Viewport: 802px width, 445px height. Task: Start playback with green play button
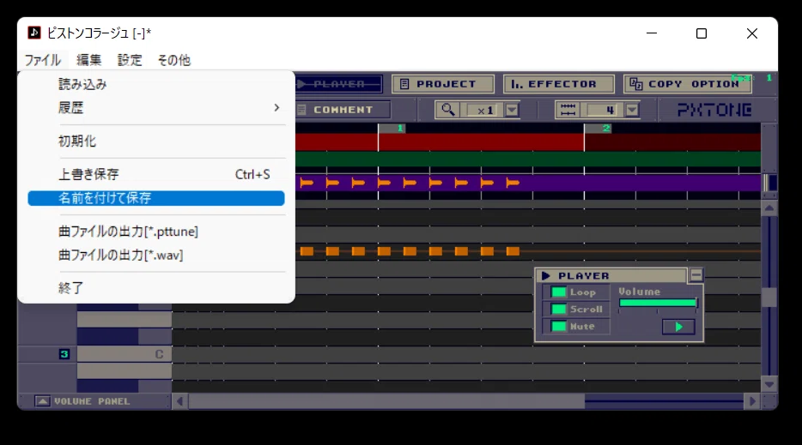[x=678, y=327]
